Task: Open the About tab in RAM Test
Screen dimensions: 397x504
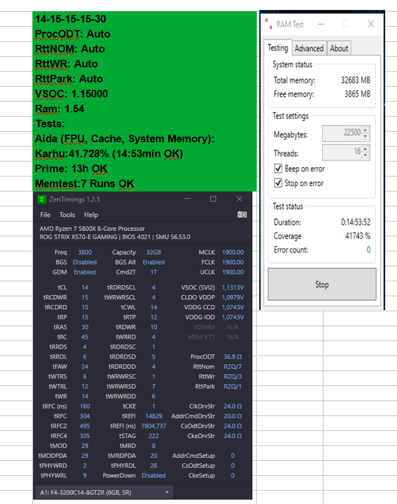Action: [339, 49]
